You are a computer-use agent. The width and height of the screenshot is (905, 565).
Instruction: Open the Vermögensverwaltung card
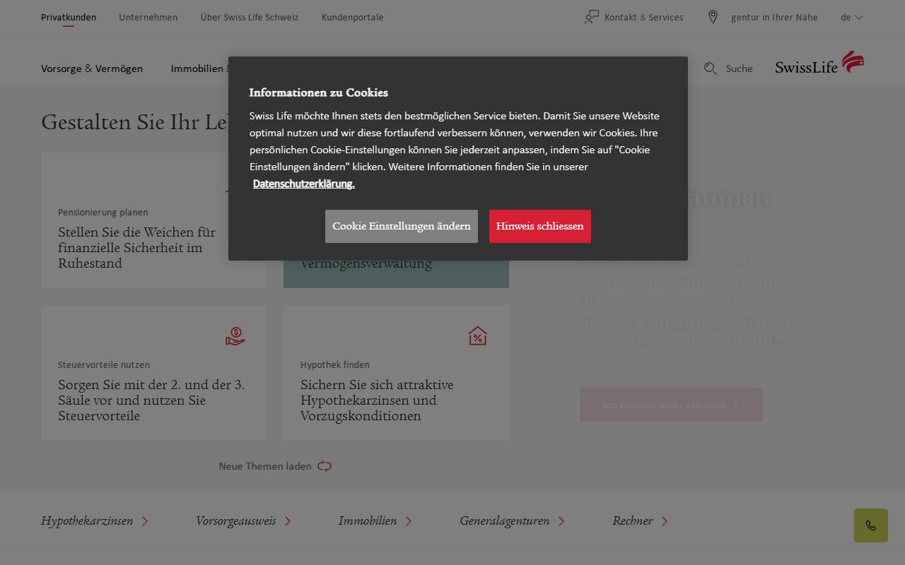396,274
